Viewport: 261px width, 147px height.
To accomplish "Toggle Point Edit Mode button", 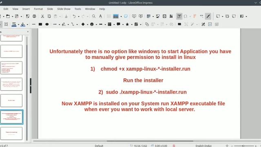I will click(203, 24).
